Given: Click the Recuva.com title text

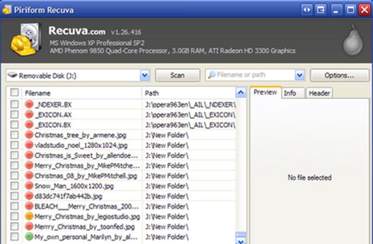Looking at the screenshot, I should point(77,31).
